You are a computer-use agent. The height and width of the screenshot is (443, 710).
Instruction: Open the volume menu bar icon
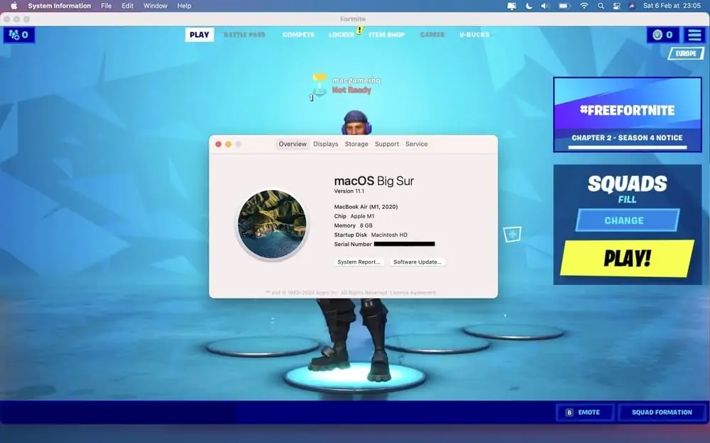tap(545, 6)
